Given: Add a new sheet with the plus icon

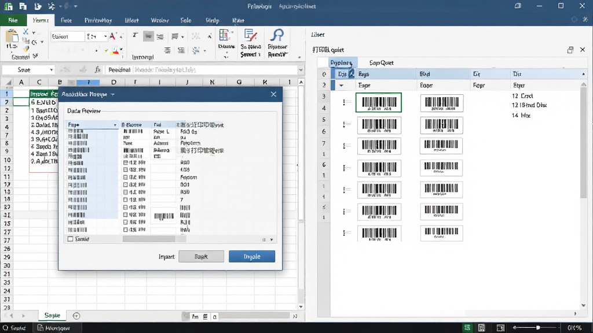Looking at the screenshot, I should pyautogui.click(x=76, y=316).
